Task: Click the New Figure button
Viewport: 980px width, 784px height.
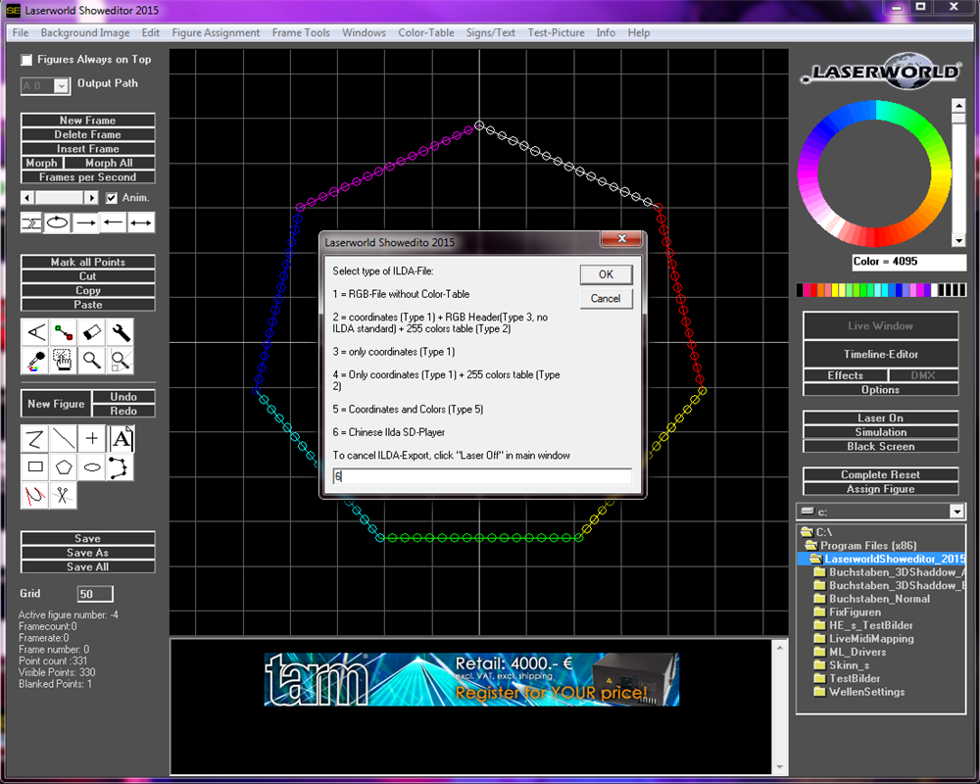Action: [x=56, y=404]
